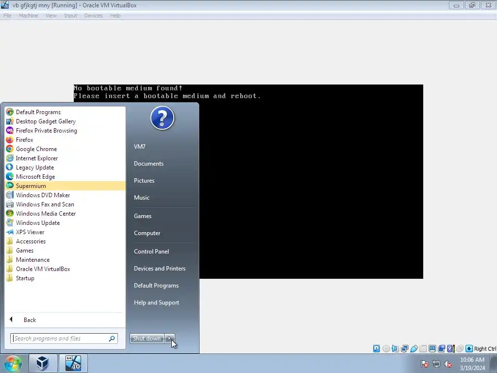Open Devices and Printers
The width and height of the screenshot is (497, 373).
[x=159, y=268]
